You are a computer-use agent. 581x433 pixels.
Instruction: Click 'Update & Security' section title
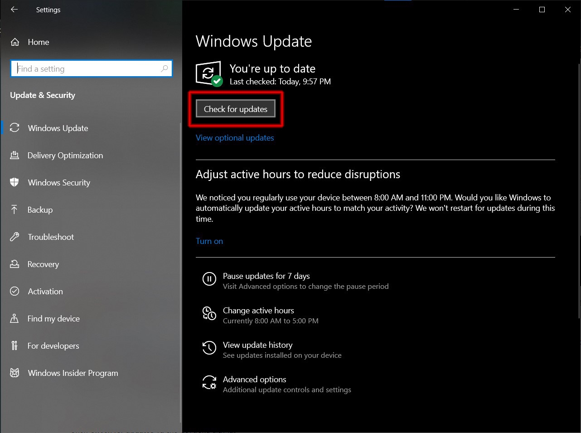click(x=43, y=95)
